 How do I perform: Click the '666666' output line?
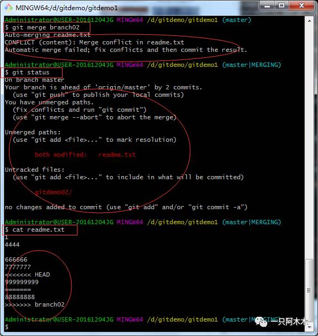(16, 259)
